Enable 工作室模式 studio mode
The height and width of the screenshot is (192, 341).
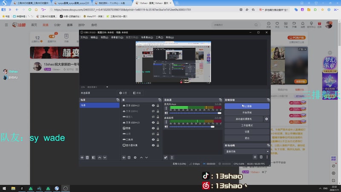[x=247, y=125]
